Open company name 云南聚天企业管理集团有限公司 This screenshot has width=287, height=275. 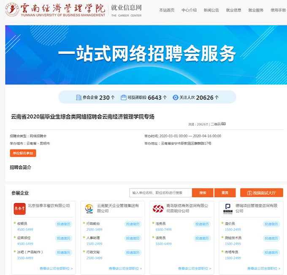tap(118, 208)
